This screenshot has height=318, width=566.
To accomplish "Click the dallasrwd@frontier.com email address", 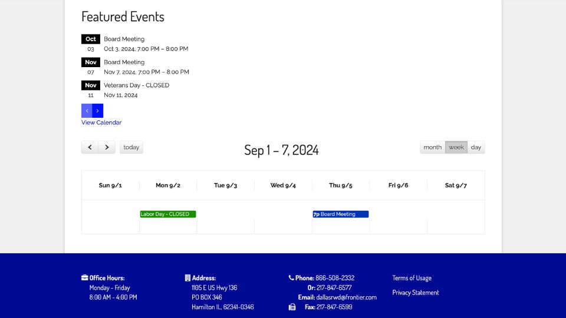I will click(346, 297).
